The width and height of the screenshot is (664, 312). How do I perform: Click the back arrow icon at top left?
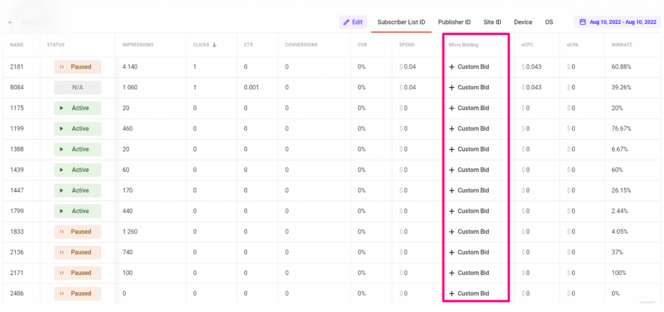[x=10, y=22]
